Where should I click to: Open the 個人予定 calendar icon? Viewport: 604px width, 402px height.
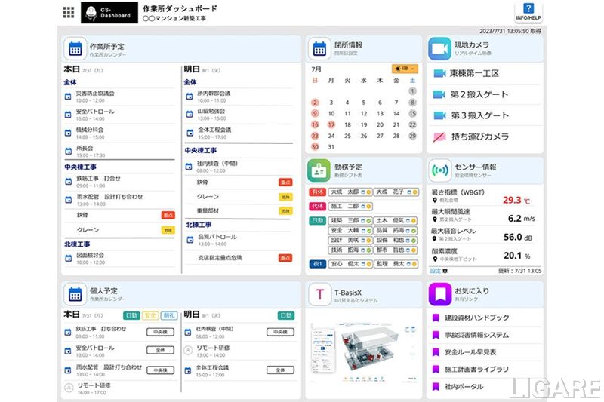[x=75, y=294]
